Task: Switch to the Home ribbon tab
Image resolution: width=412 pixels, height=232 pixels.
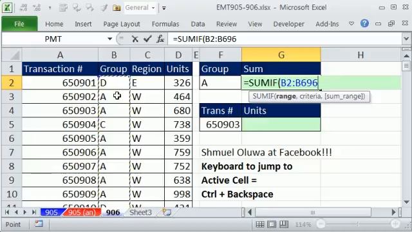Action: [x=54, y=24]
